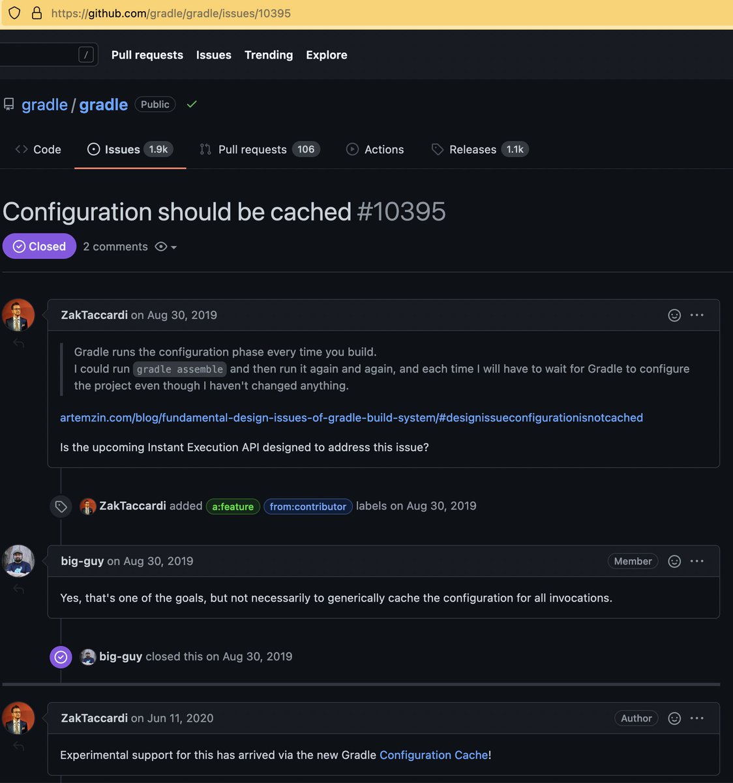Click ZakTaccardi name in labels event
Screen dimensions: 733x783
(x=132, y=506)
